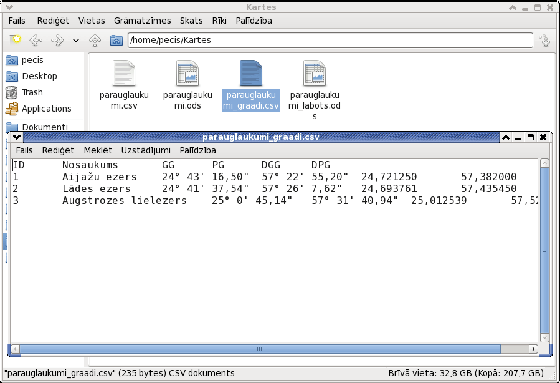The width and height of the screenshot is (560, 383).
Task: Select Applications in the sidebar
Action: (39, 109)
